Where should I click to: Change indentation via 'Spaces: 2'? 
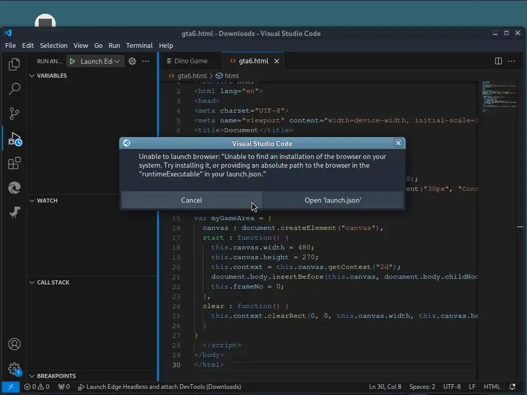[x=422, y=387]
